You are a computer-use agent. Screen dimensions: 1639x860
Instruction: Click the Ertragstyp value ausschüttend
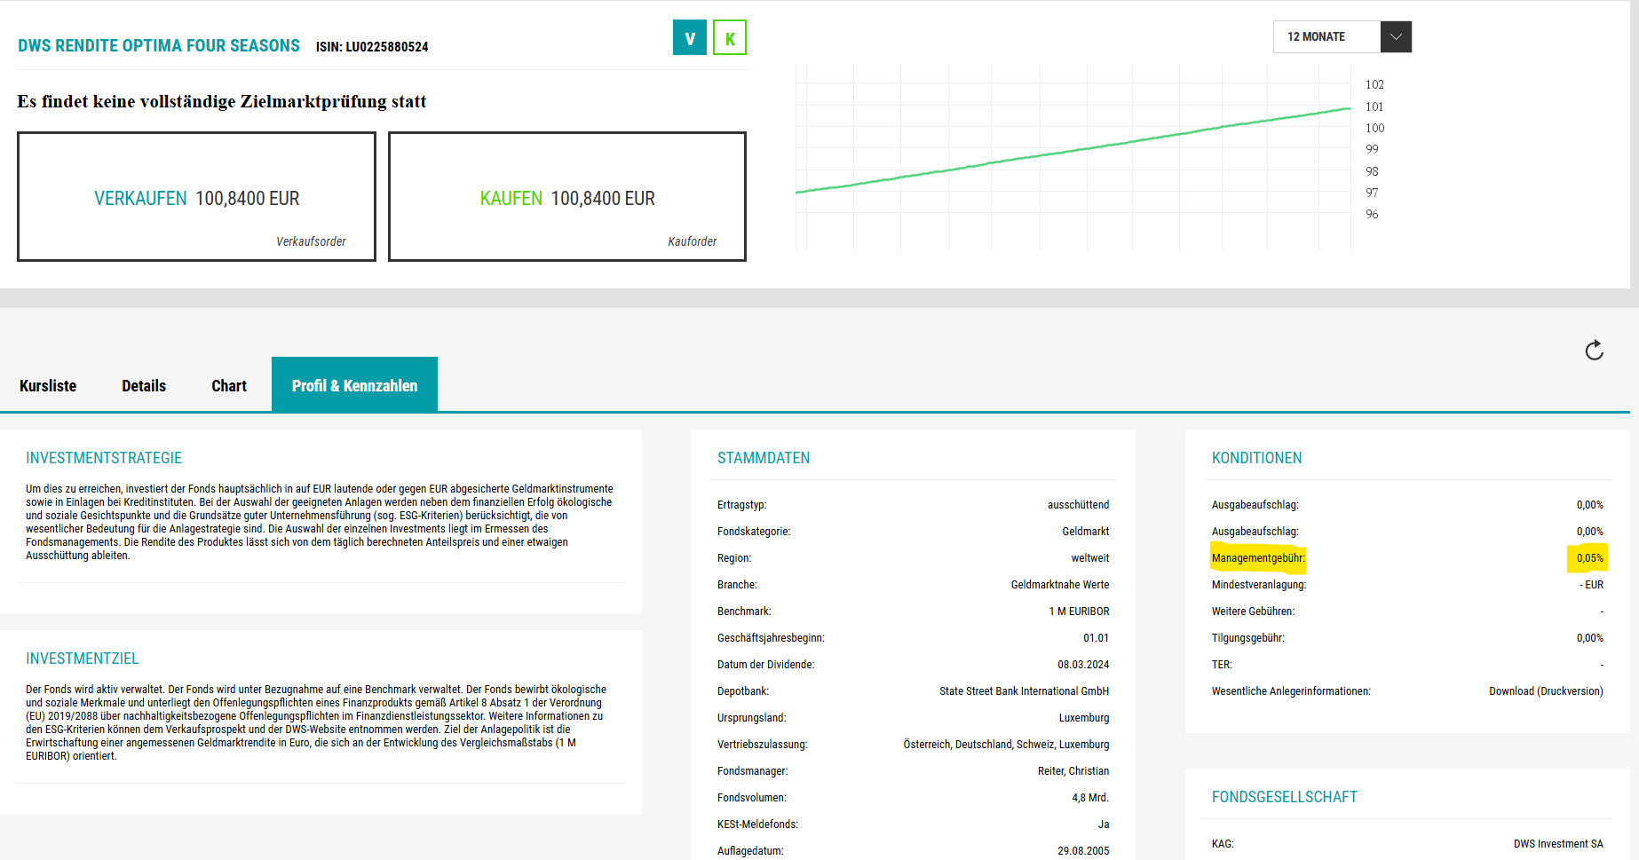[1078, 505]
